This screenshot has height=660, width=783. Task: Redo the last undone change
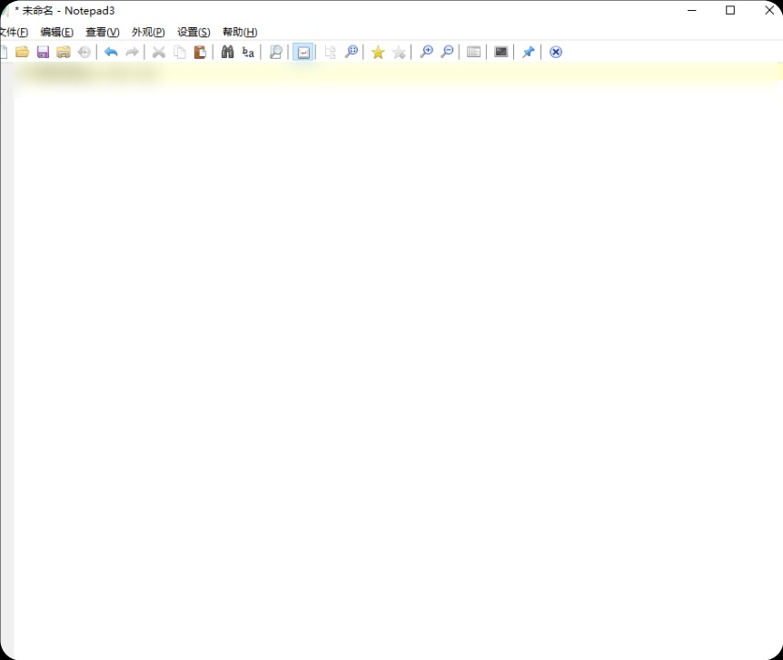click(x=132, y=52)
